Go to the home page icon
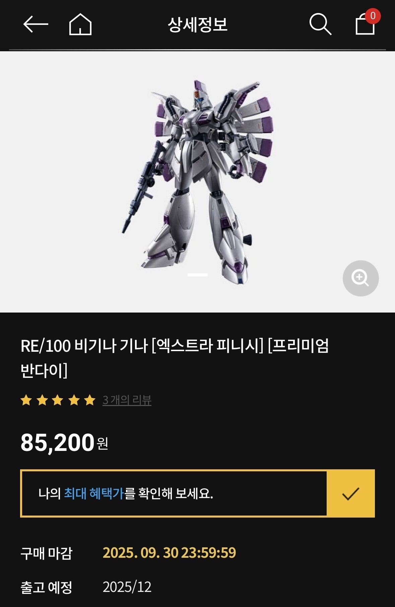 [x=80, y=24]
